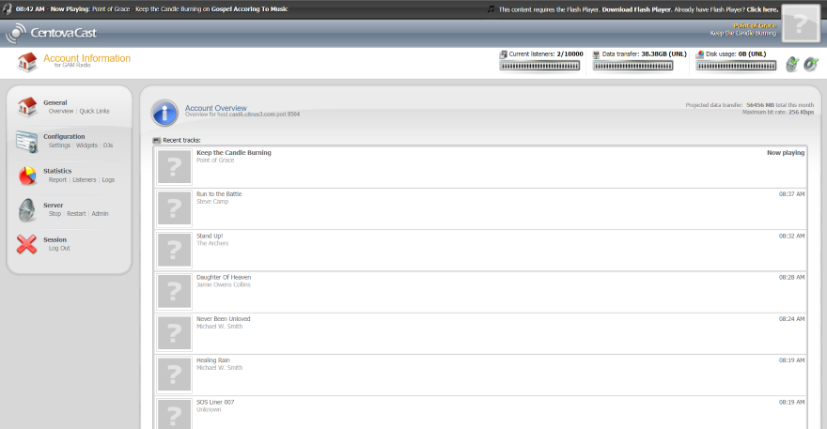827x429 pixels.
Task: Click the Current listeners icon
Action: (x=503, y=54)
